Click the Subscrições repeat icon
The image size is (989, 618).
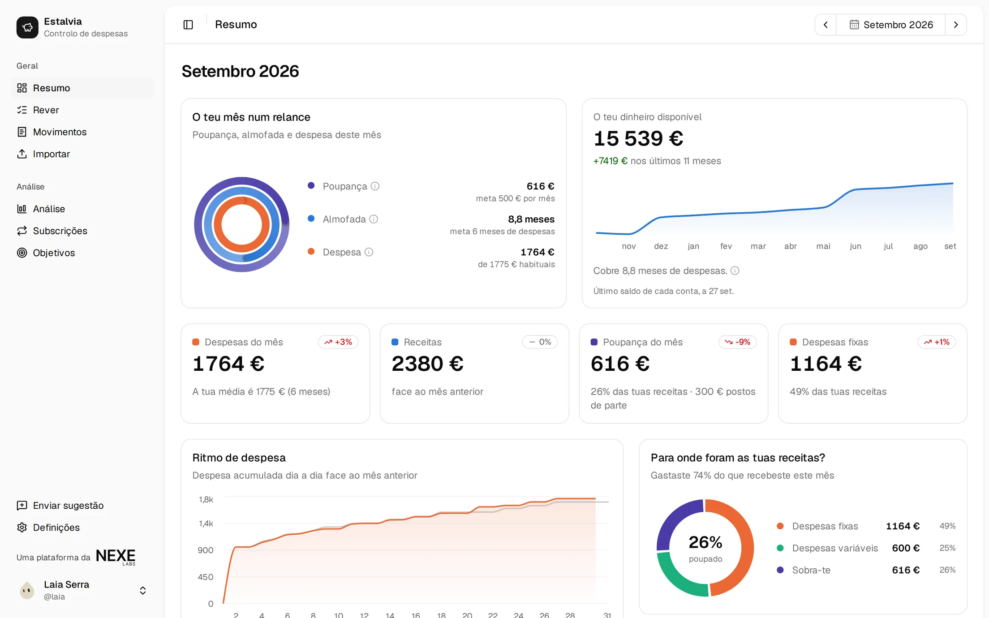[x=22, y=231]
